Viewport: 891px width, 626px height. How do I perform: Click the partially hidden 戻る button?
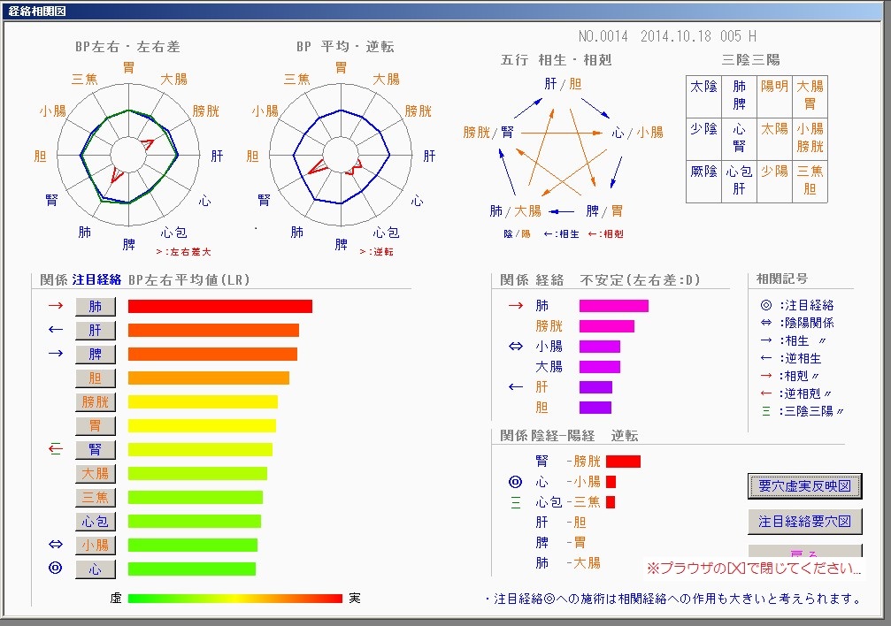[x=804, y=553]
